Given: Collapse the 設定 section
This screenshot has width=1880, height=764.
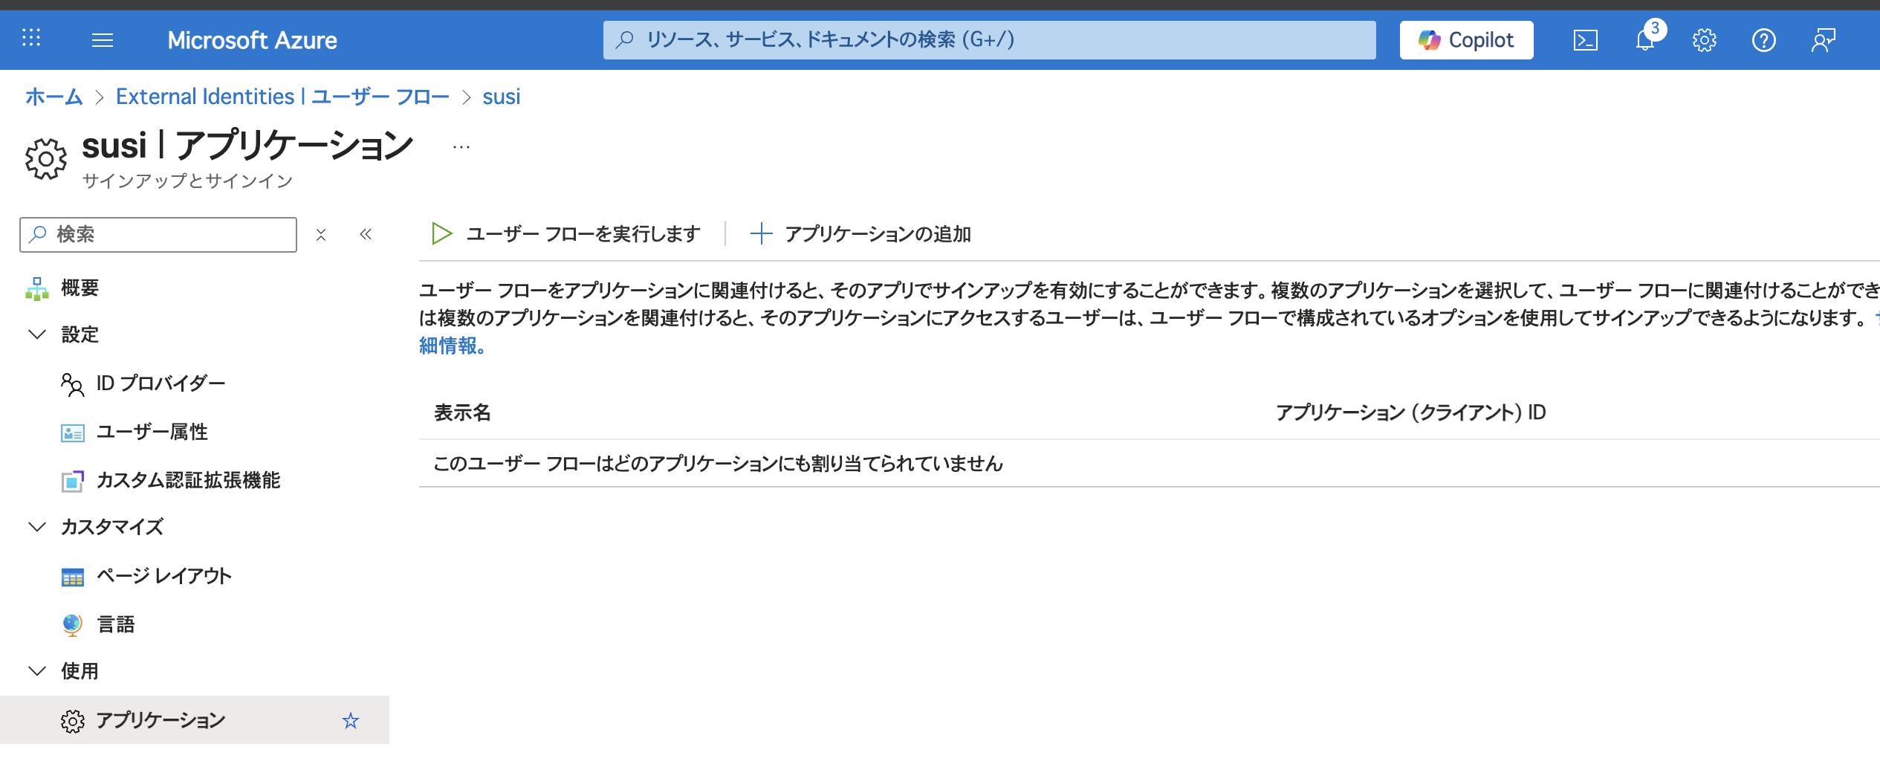Looking at the screenshot, I should coord(37,334).
